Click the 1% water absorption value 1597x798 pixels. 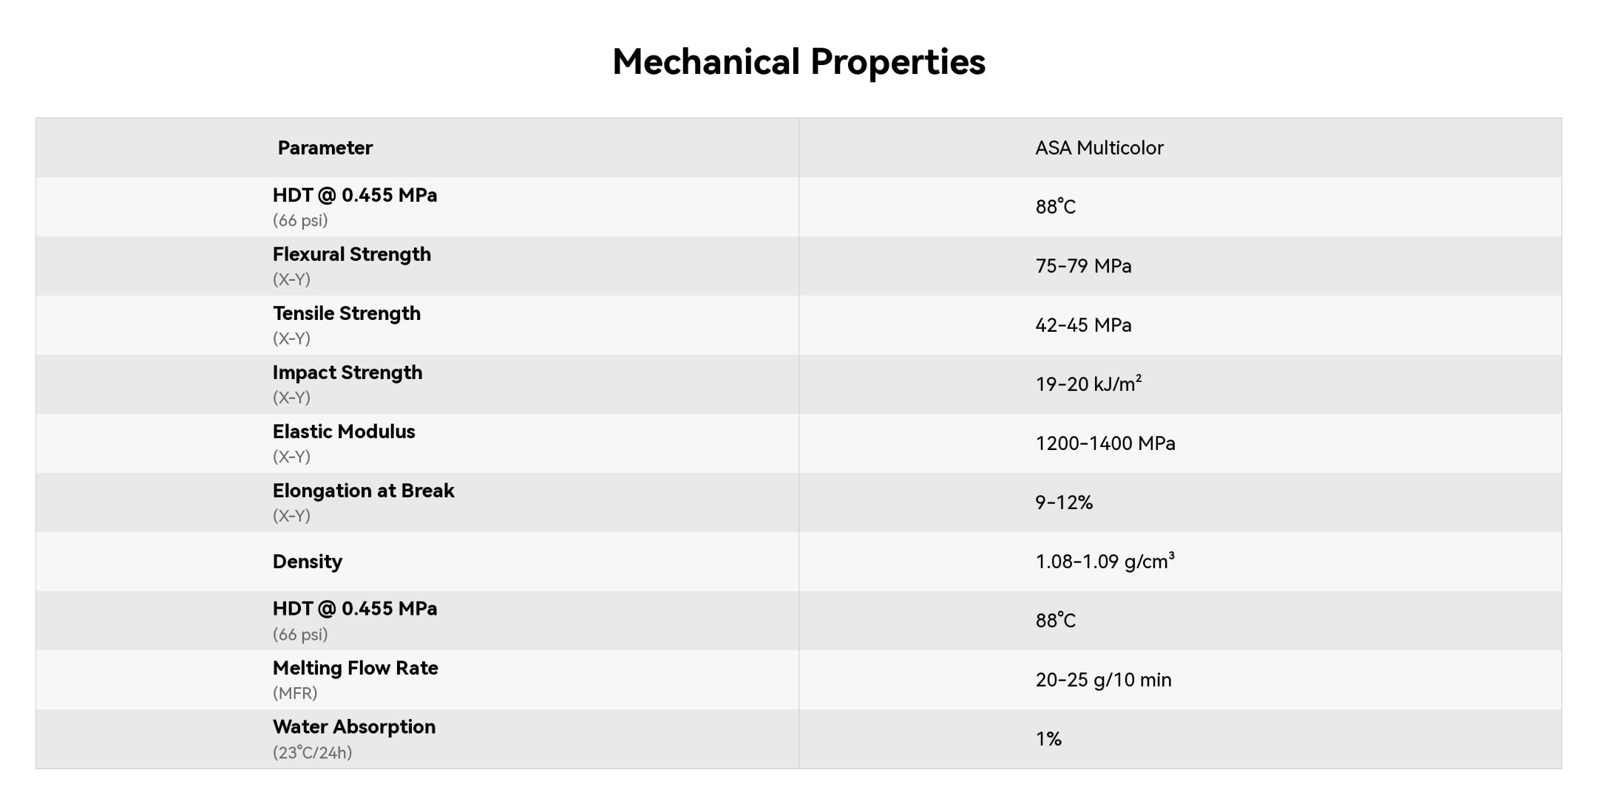(x=1048, y=739)
